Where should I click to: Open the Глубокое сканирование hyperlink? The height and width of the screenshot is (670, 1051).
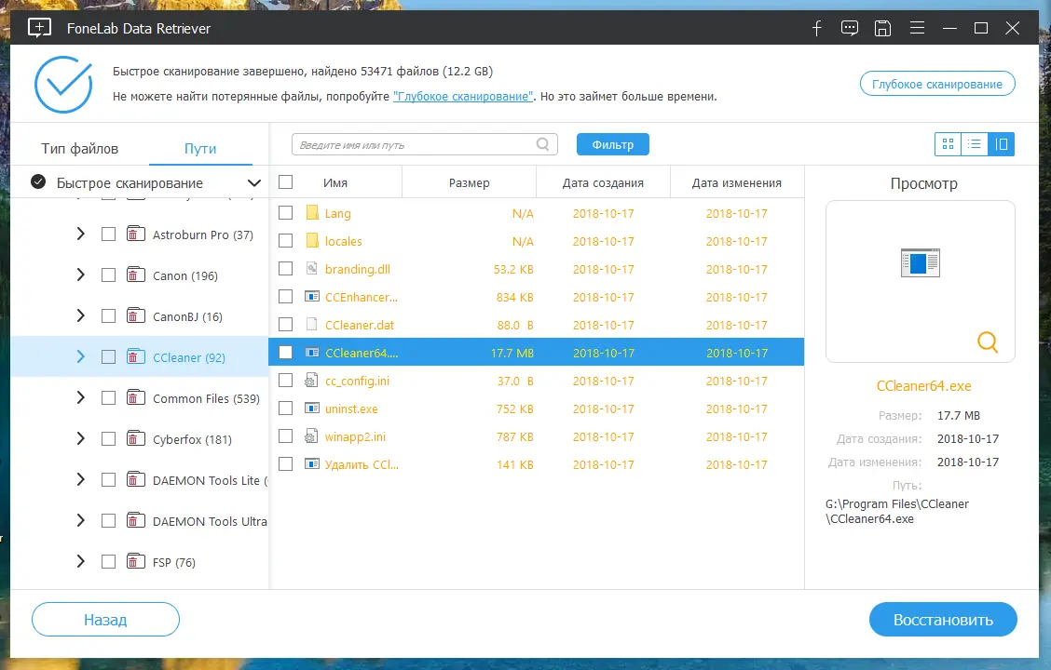(463, 97)
